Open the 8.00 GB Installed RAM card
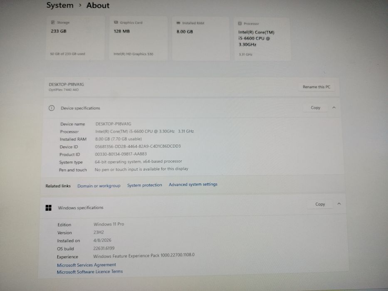The height and width of the screenshot is (291, 388). pos(201,39)
